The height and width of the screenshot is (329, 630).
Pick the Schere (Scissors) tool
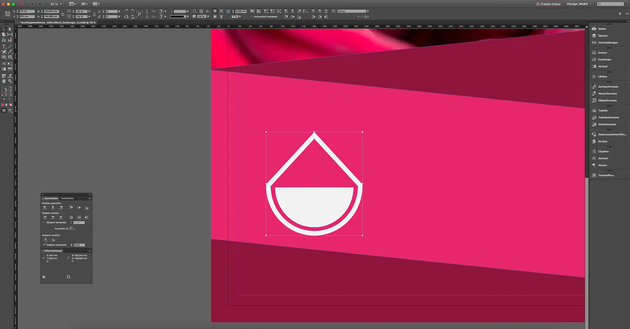(x=4, y=64)
